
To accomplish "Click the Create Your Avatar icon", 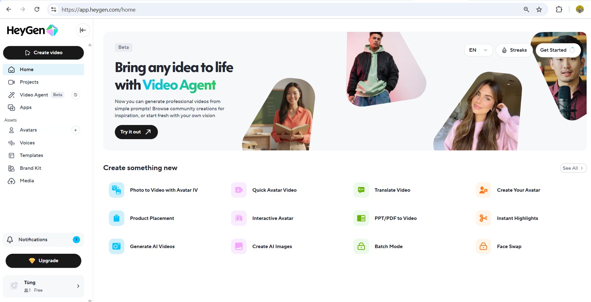I will click(483, 190).
